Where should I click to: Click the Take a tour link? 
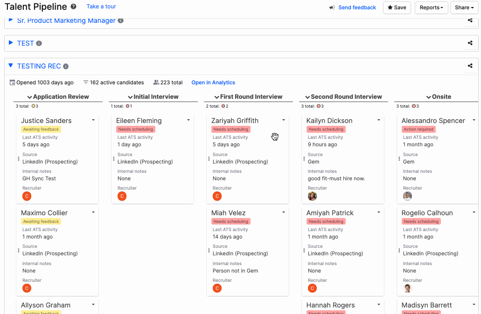(x=101, y=7)
